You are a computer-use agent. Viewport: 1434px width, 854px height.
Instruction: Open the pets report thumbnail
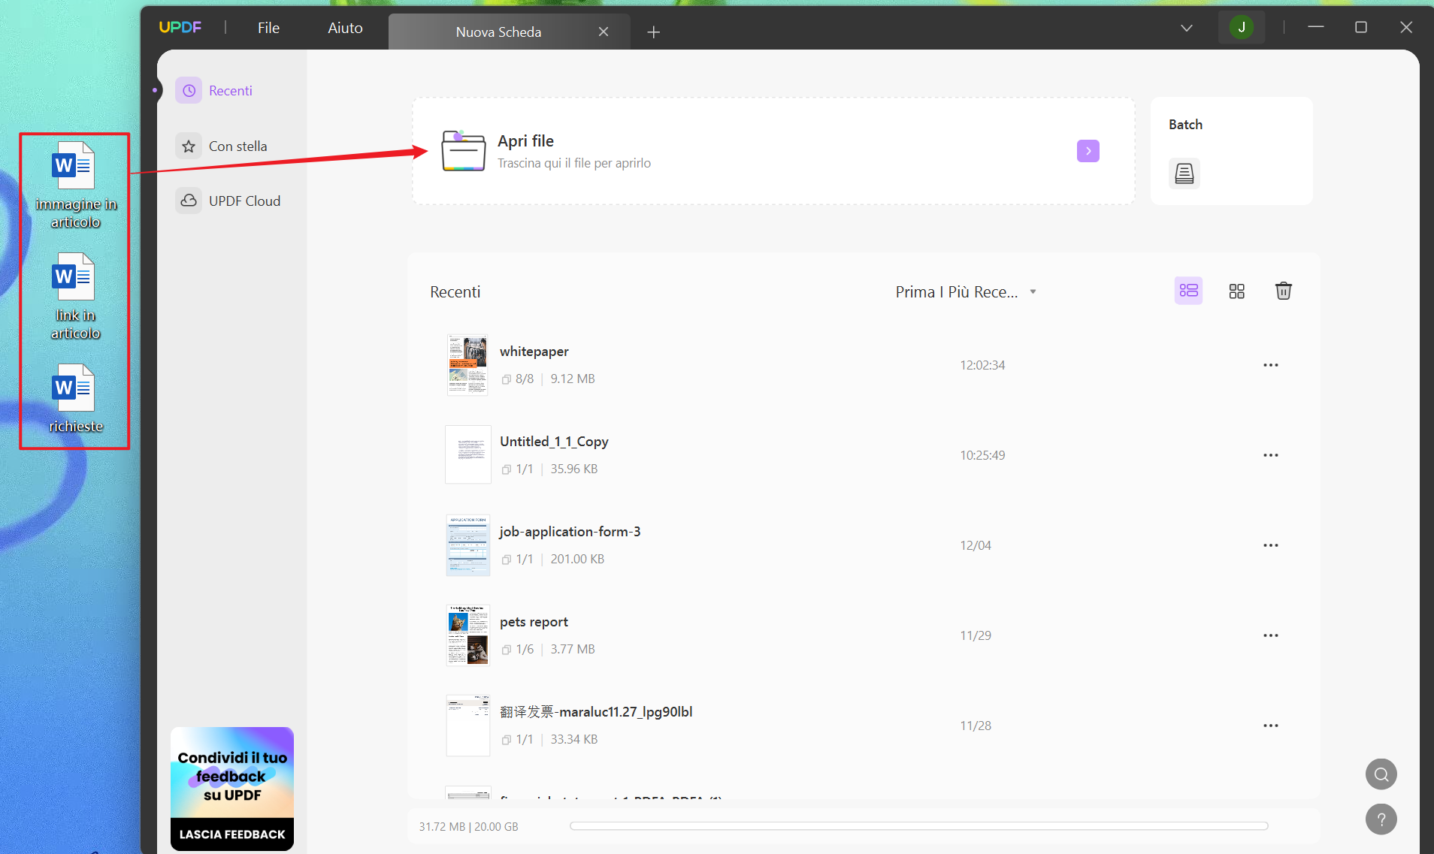click(467, 635)
